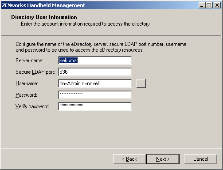Click the 'Username:' label
The image size is (223, 170).
(x=27, y=83)
